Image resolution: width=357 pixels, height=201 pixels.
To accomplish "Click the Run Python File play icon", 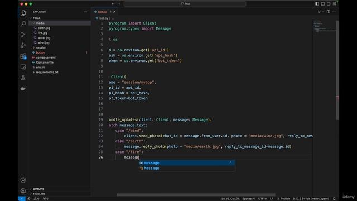I will pos(319,12).
